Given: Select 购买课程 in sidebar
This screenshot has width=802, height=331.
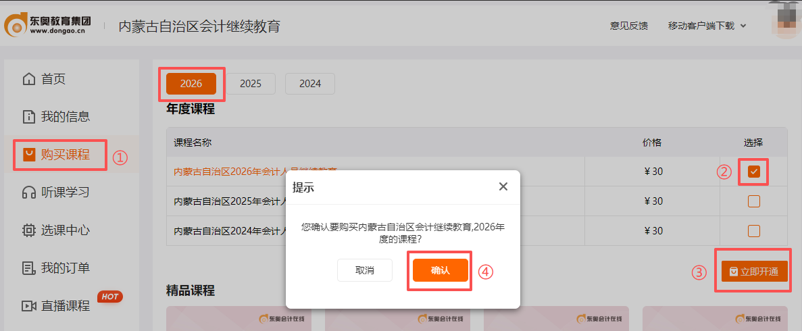Looking at the screenshot, I should click(66, 155).
